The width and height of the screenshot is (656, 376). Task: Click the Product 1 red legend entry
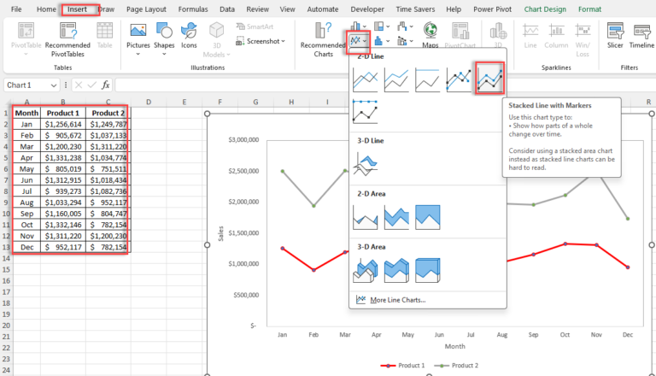click(x=402, y=365)
